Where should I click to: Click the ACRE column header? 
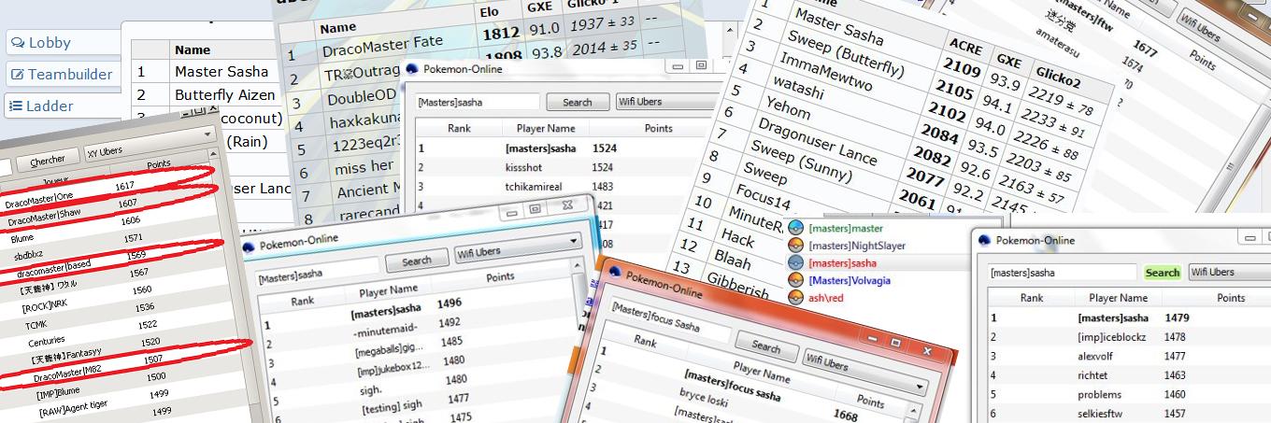point(966,44)
